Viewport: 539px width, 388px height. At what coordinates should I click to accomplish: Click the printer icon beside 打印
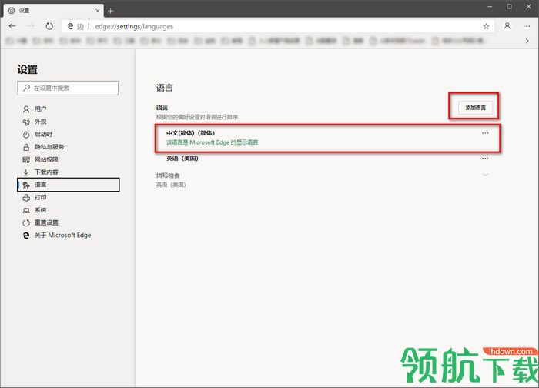click(x=26, y=198)
